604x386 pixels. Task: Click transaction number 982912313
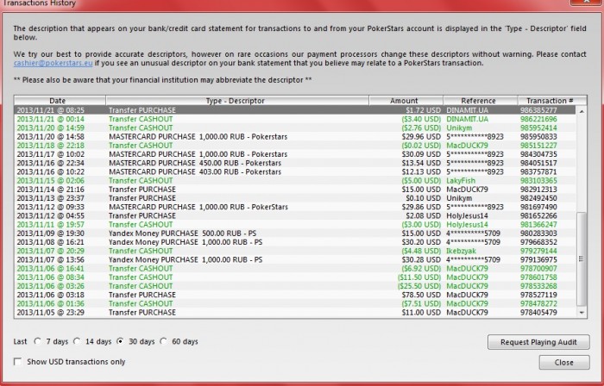pyautogui.click(x=538, y=190)
